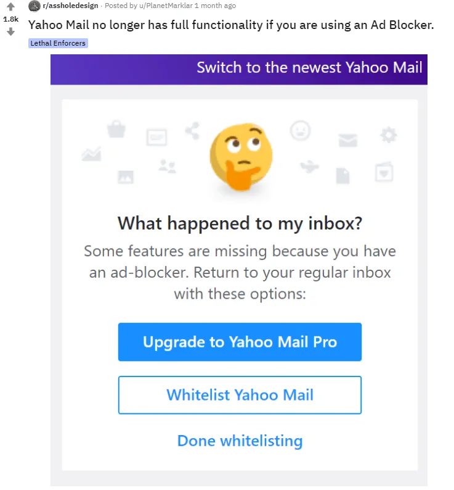Click the faded envelope mail icon
This screenshot has width=454, height=490.
pos(347,140)
